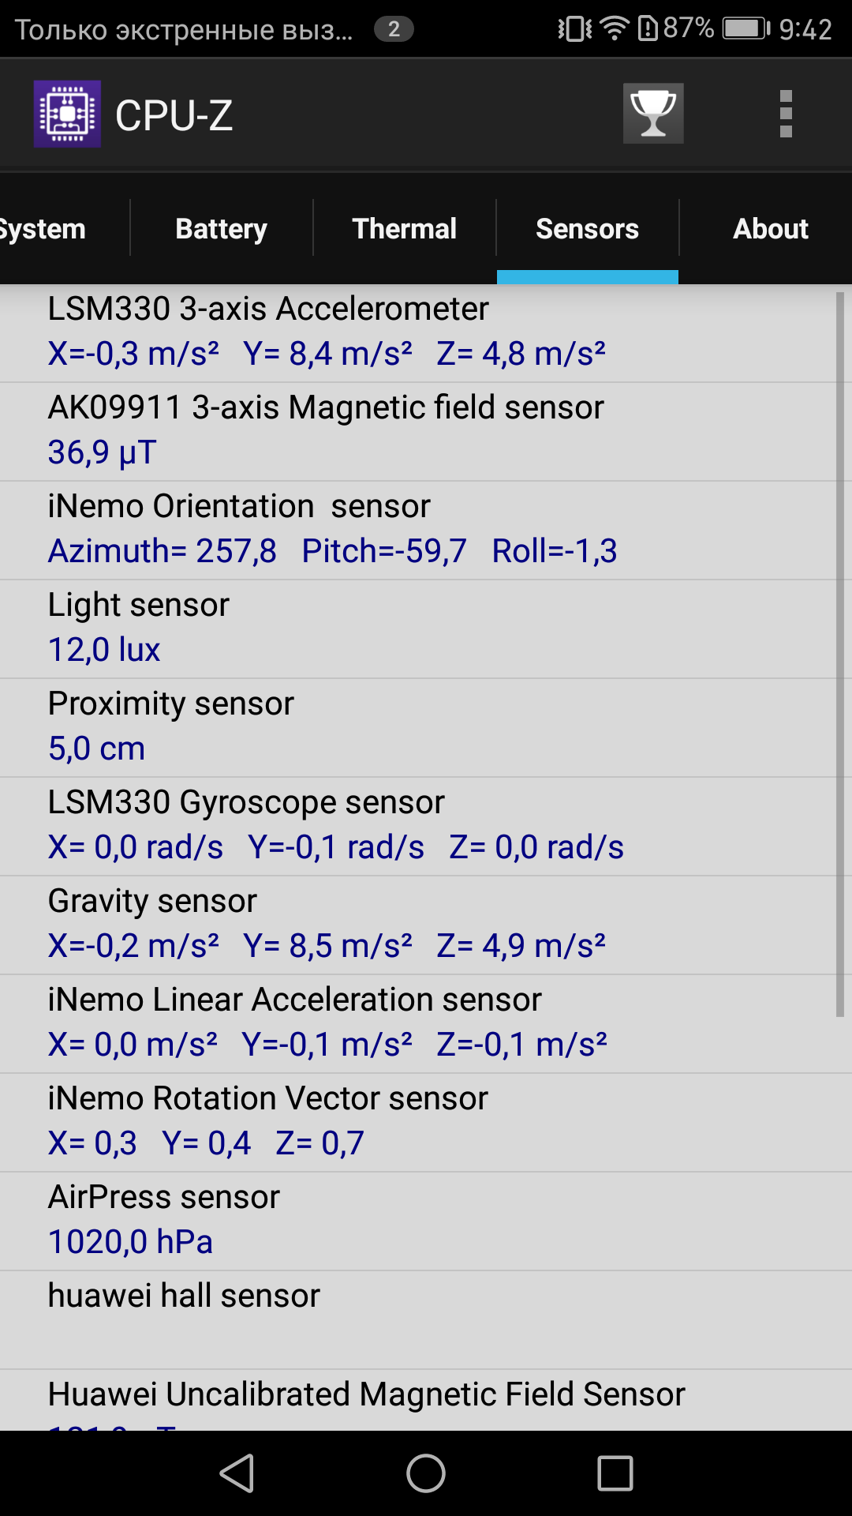Tap the Wi-Fi icon in status bar

(614, 29)
